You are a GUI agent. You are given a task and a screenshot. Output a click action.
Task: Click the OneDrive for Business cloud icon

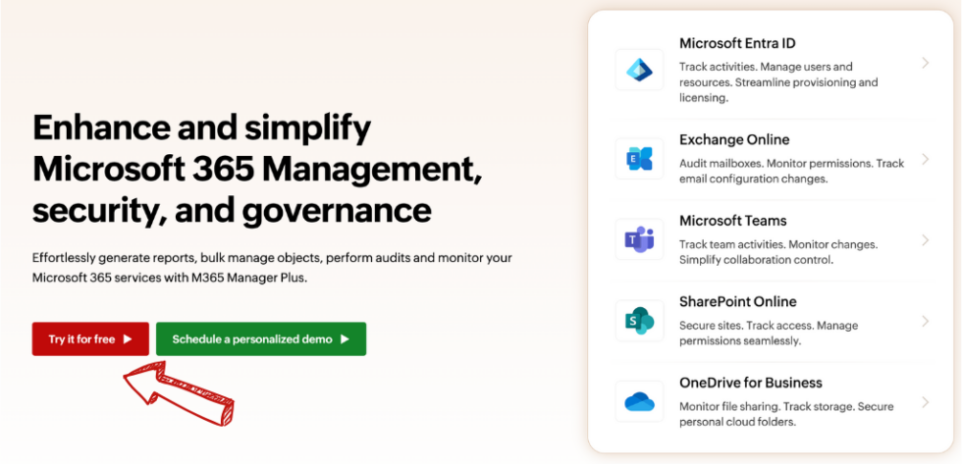[x=639, y=401]
